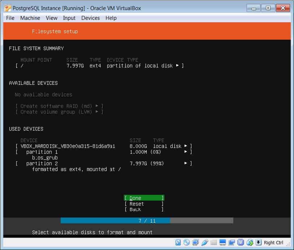Viewport: 294px width, 250px height.
Task: Click the ext4 type value in summary
Action: (x=95, y=66)
